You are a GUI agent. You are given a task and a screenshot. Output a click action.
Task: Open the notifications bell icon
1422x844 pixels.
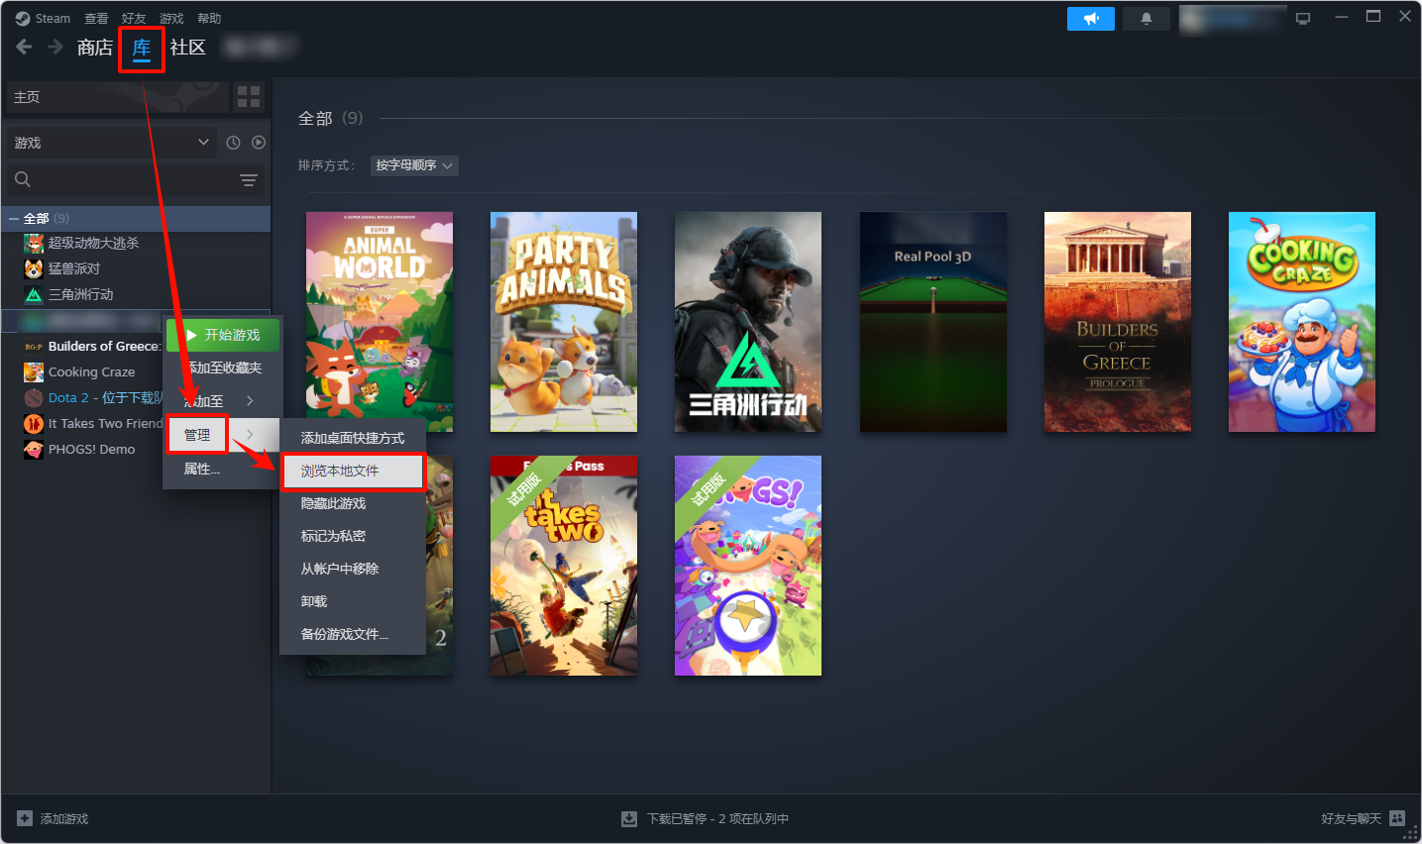tap(1146, 18)
